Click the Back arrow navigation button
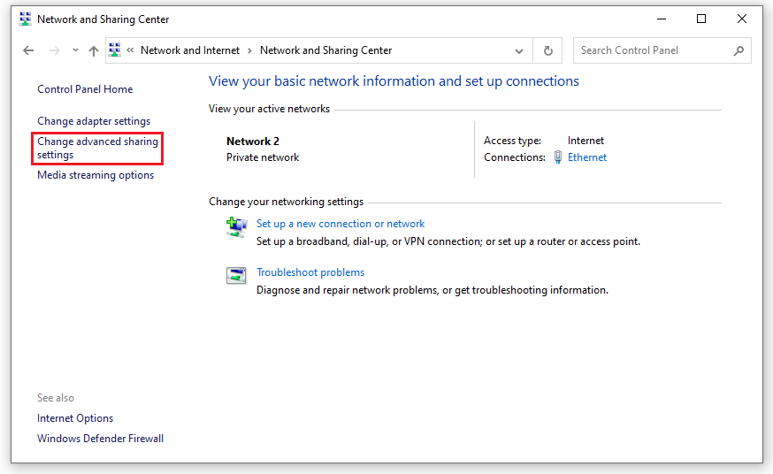Viewport: 773px width, 474px height. click(x=28, y=50)
